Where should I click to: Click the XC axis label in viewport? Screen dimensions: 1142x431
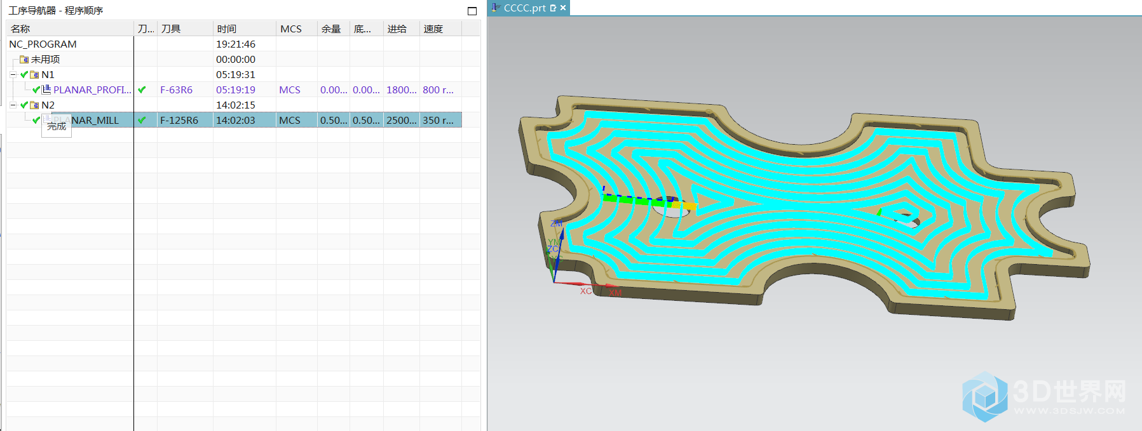[586, 291]
